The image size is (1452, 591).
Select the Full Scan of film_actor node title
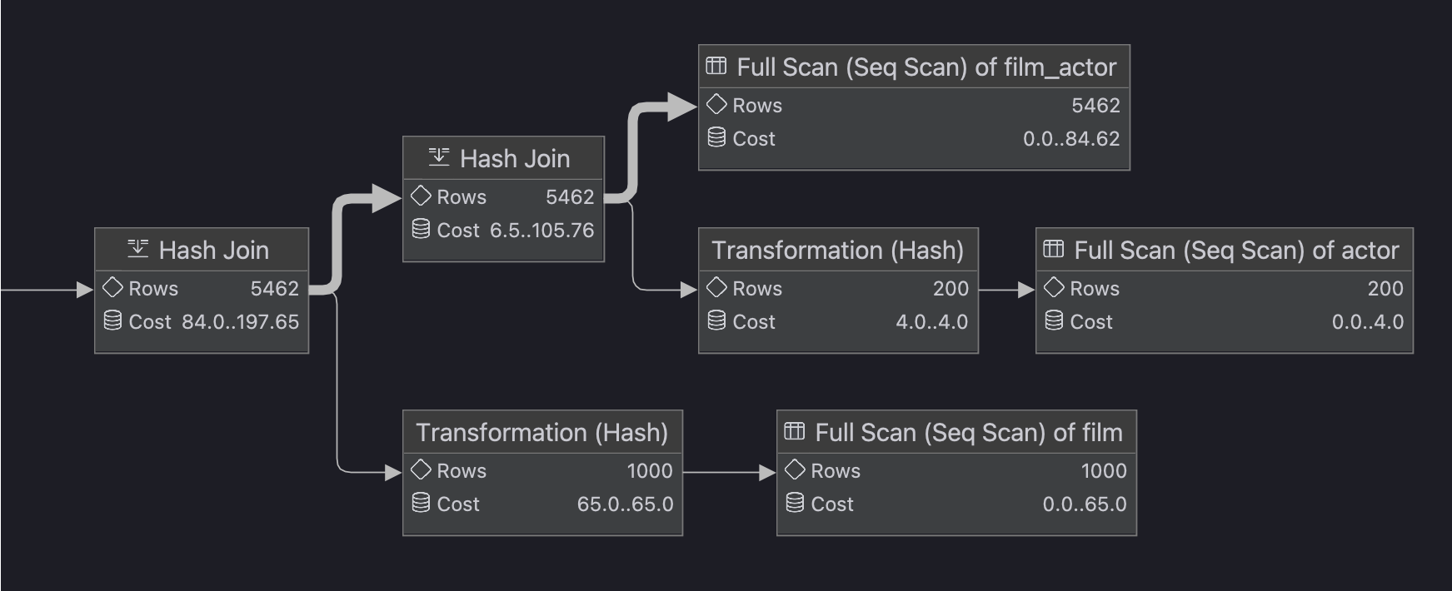click(x=914, y=67)
